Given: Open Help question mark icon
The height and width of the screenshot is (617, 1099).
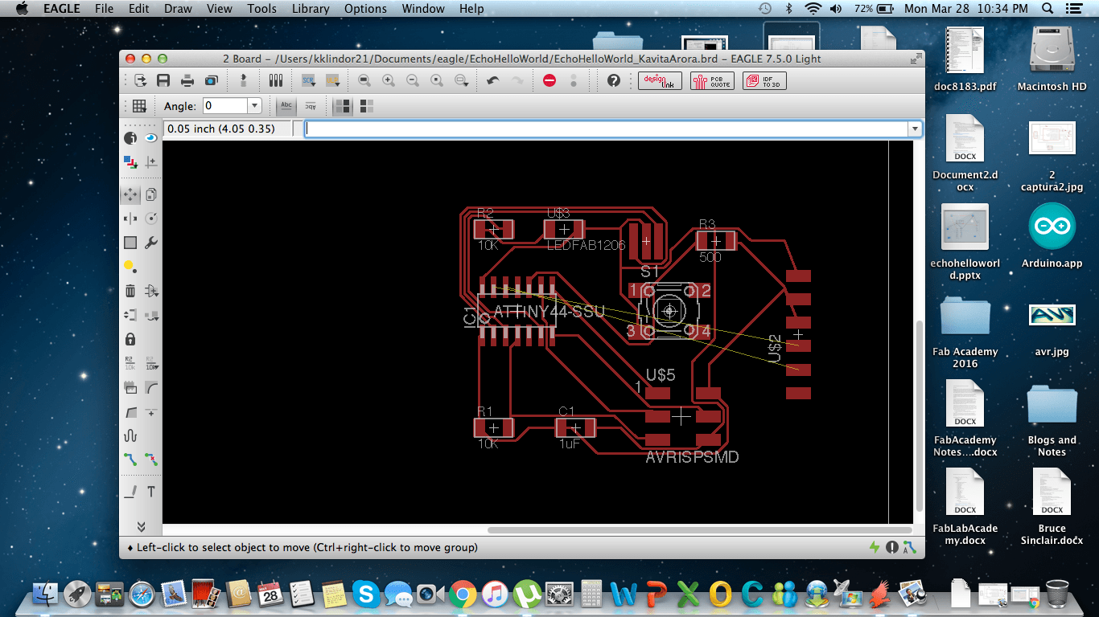Looking at the screenshot, I should [x=614, y=80].
